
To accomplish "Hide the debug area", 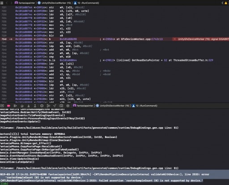I will (2, 106).
